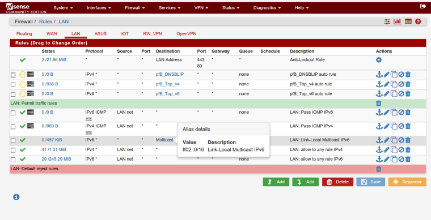431x220 pixels.
Task: Check the allow to any IPv6 rule checkbox
Action: (13, 159)
